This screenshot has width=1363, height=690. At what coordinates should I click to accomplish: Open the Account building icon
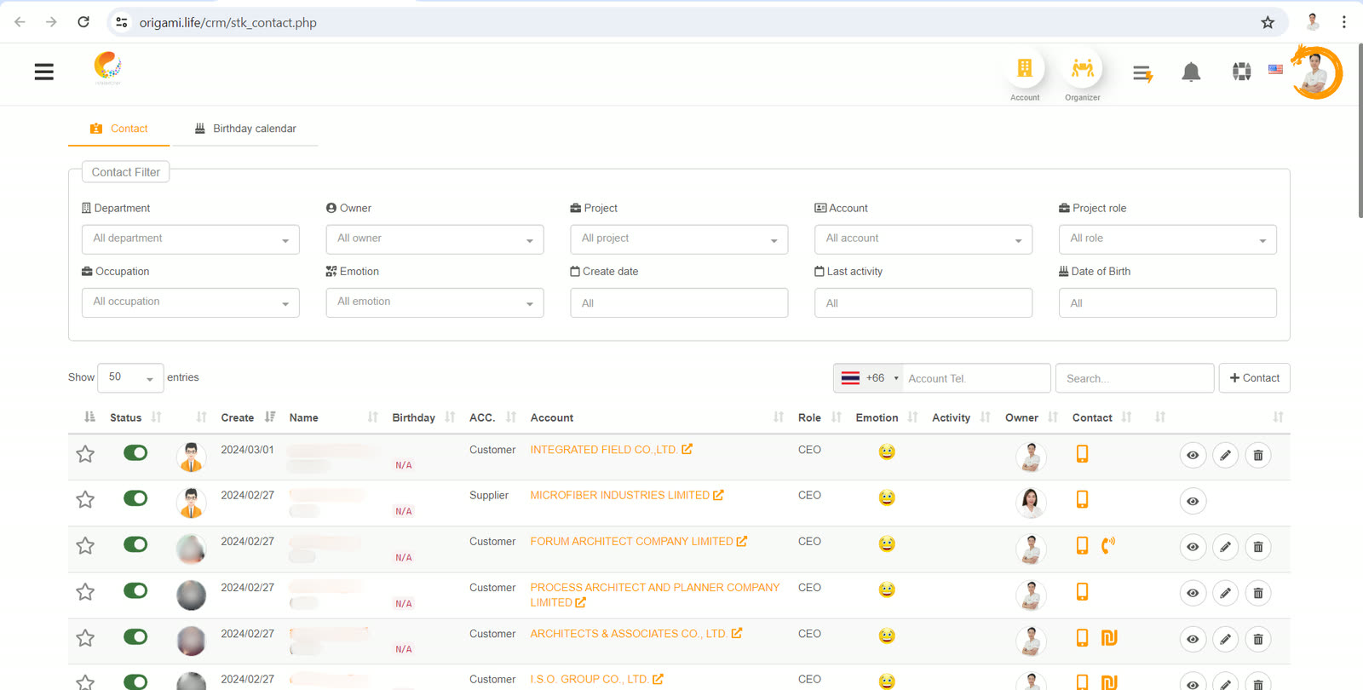tap(1025, 69)
